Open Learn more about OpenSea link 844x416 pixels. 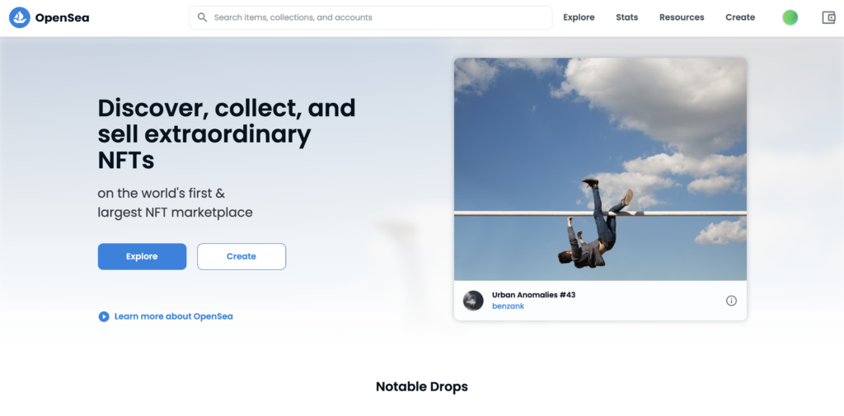(173, 316)
